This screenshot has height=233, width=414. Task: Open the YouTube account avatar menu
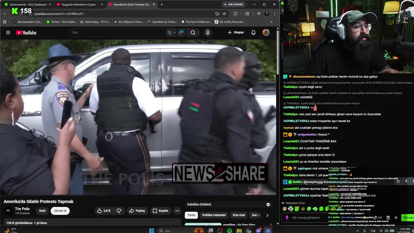[x=266, y=32]
